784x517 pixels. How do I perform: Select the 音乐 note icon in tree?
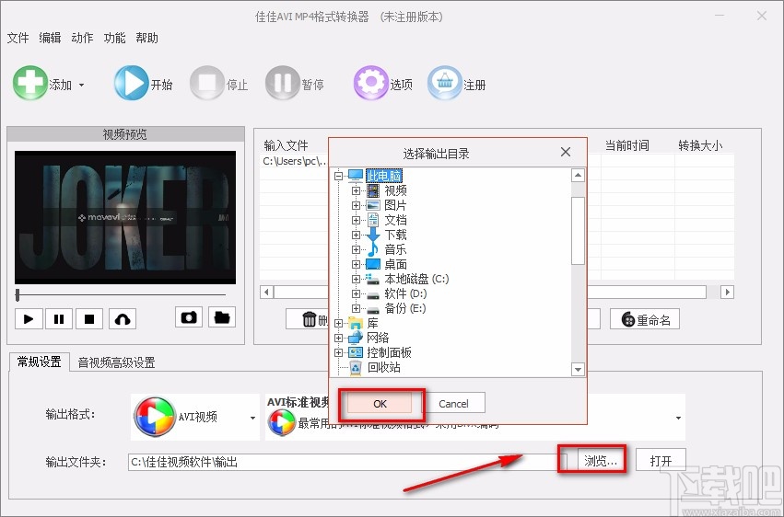point(373,249)
